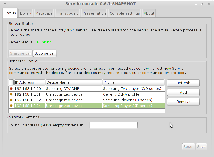214x157 pixels.
Task: Open the Library tab
Action: (x=26, y=13)
